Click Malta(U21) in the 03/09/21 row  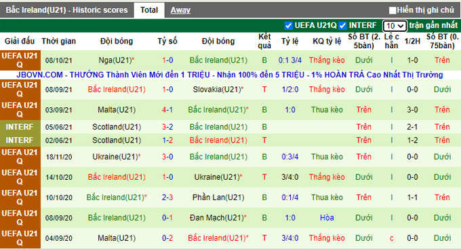click(117, 110)
